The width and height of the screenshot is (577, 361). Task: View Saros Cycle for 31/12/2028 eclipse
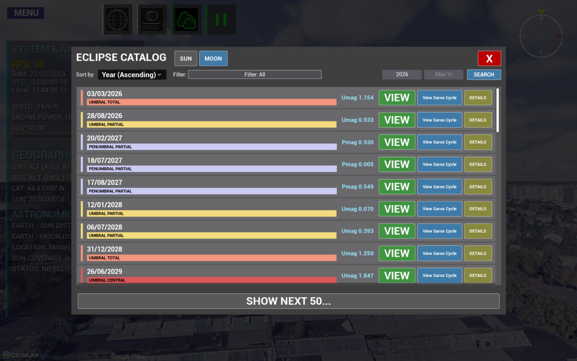click(x=440, y=253)
